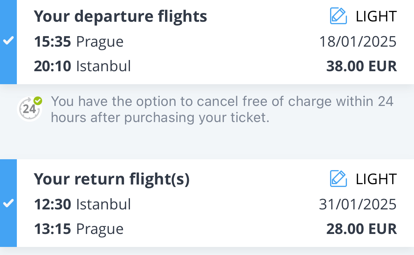Click the 12:30 Istanbul return departure line

pyautogui.click(x=83, y=204)
